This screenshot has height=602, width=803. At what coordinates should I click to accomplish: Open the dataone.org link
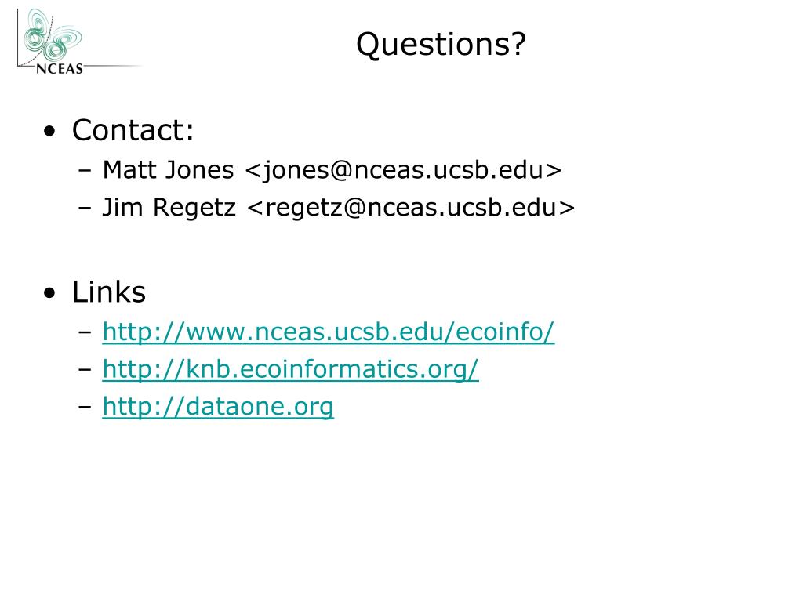pyautogui.click(x=218, y=407)
